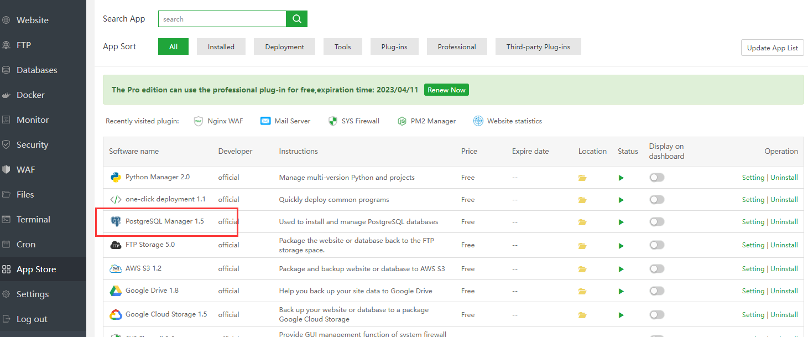Open Setting for FTP Storage
This screenshot has width=808, height=337.
pyautogui.click(x=753, y=245)
